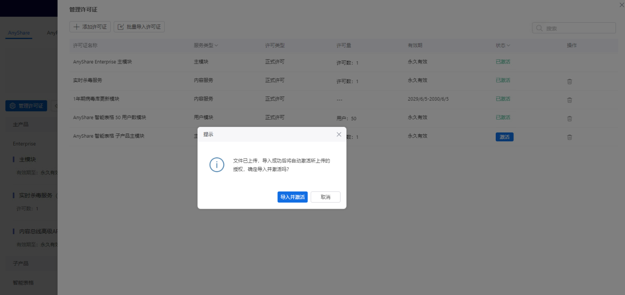Click 已激活 status of 实时杀毒服务 row
Screen dimensions: 625x295
[503, 80]
